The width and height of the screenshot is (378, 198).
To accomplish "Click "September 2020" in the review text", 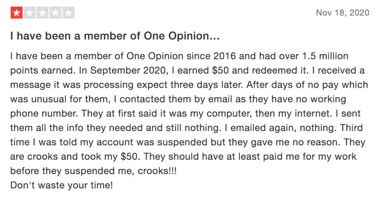I will [x=128, y=70].
